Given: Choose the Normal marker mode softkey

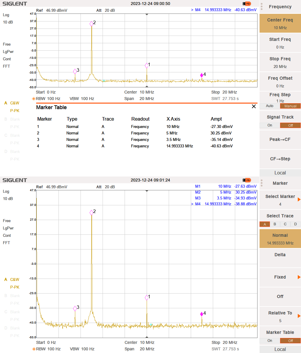Looking at the screenshot, I should coord(280,239).
